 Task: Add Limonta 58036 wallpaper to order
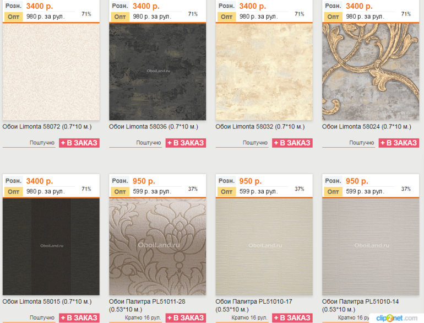click(186, 143)
